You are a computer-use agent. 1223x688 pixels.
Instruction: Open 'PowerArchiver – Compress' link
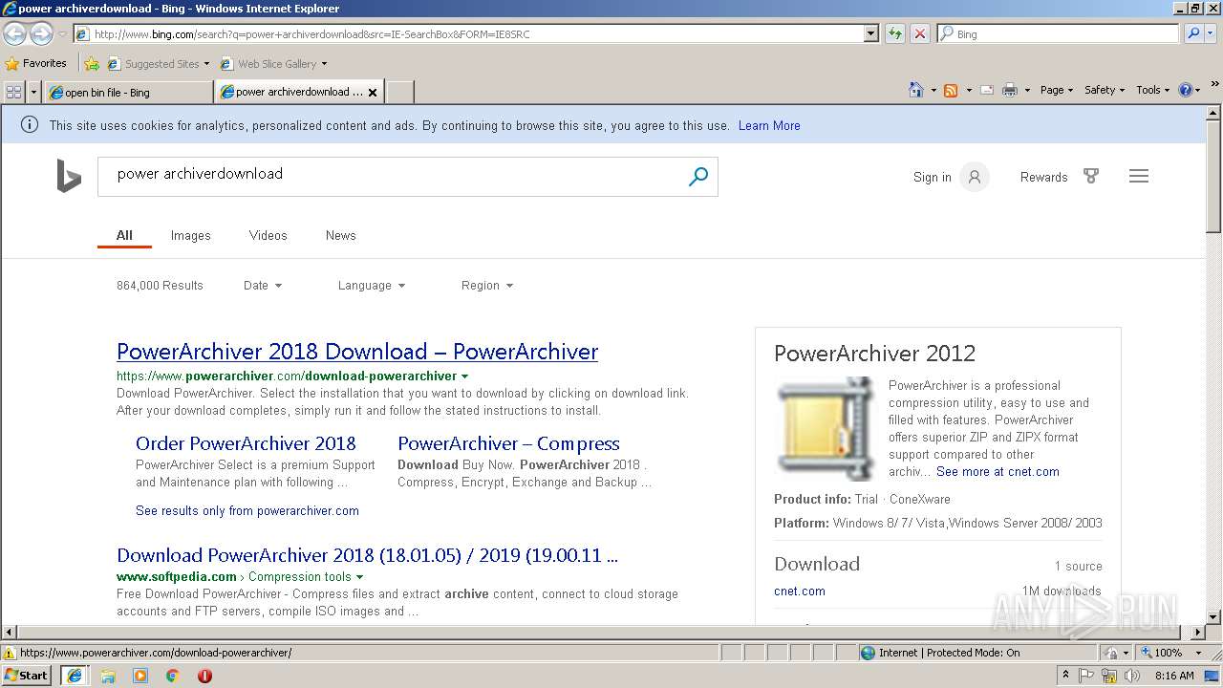pos(508,443)
